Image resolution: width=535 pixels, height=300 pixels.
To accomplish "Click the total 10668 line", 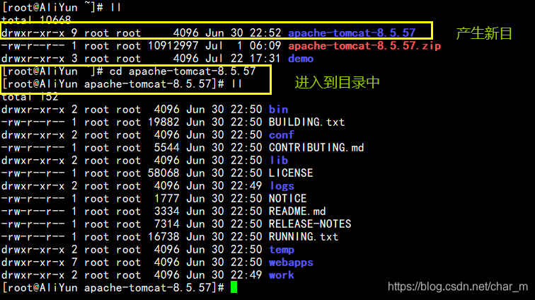I will 36,20.
